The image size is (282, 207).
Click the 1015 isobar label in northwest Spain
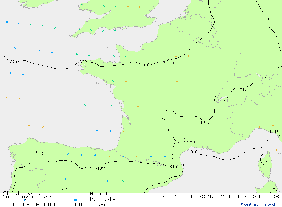[40, 152]
